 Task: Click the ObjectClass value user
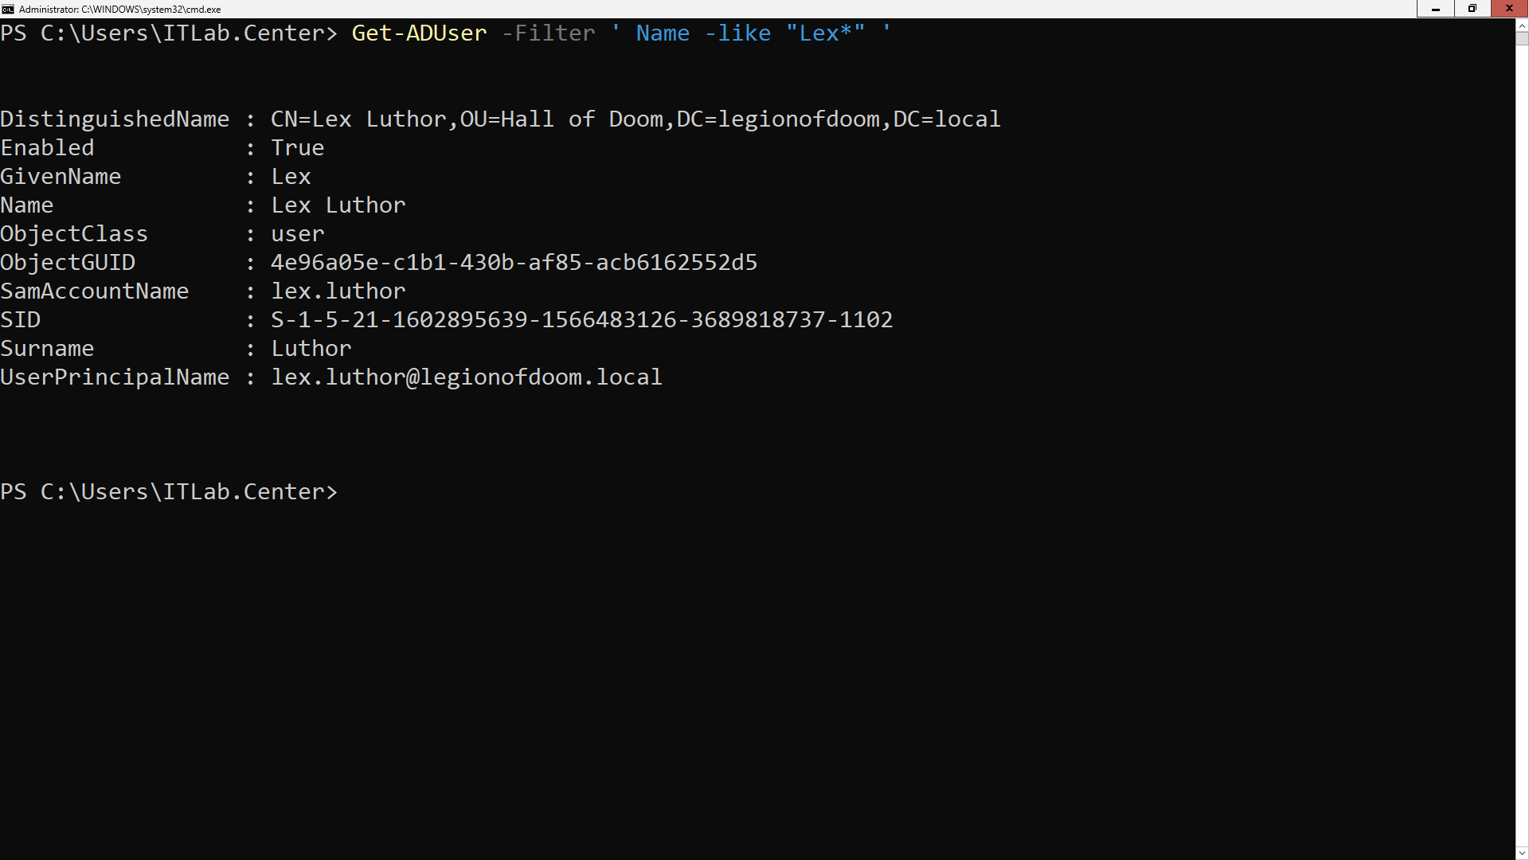[297, 234]
